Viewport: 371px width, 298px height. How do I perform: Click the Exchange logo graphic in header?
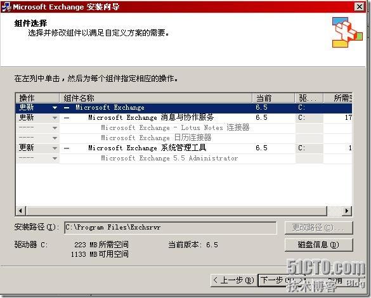pos(347,32)
